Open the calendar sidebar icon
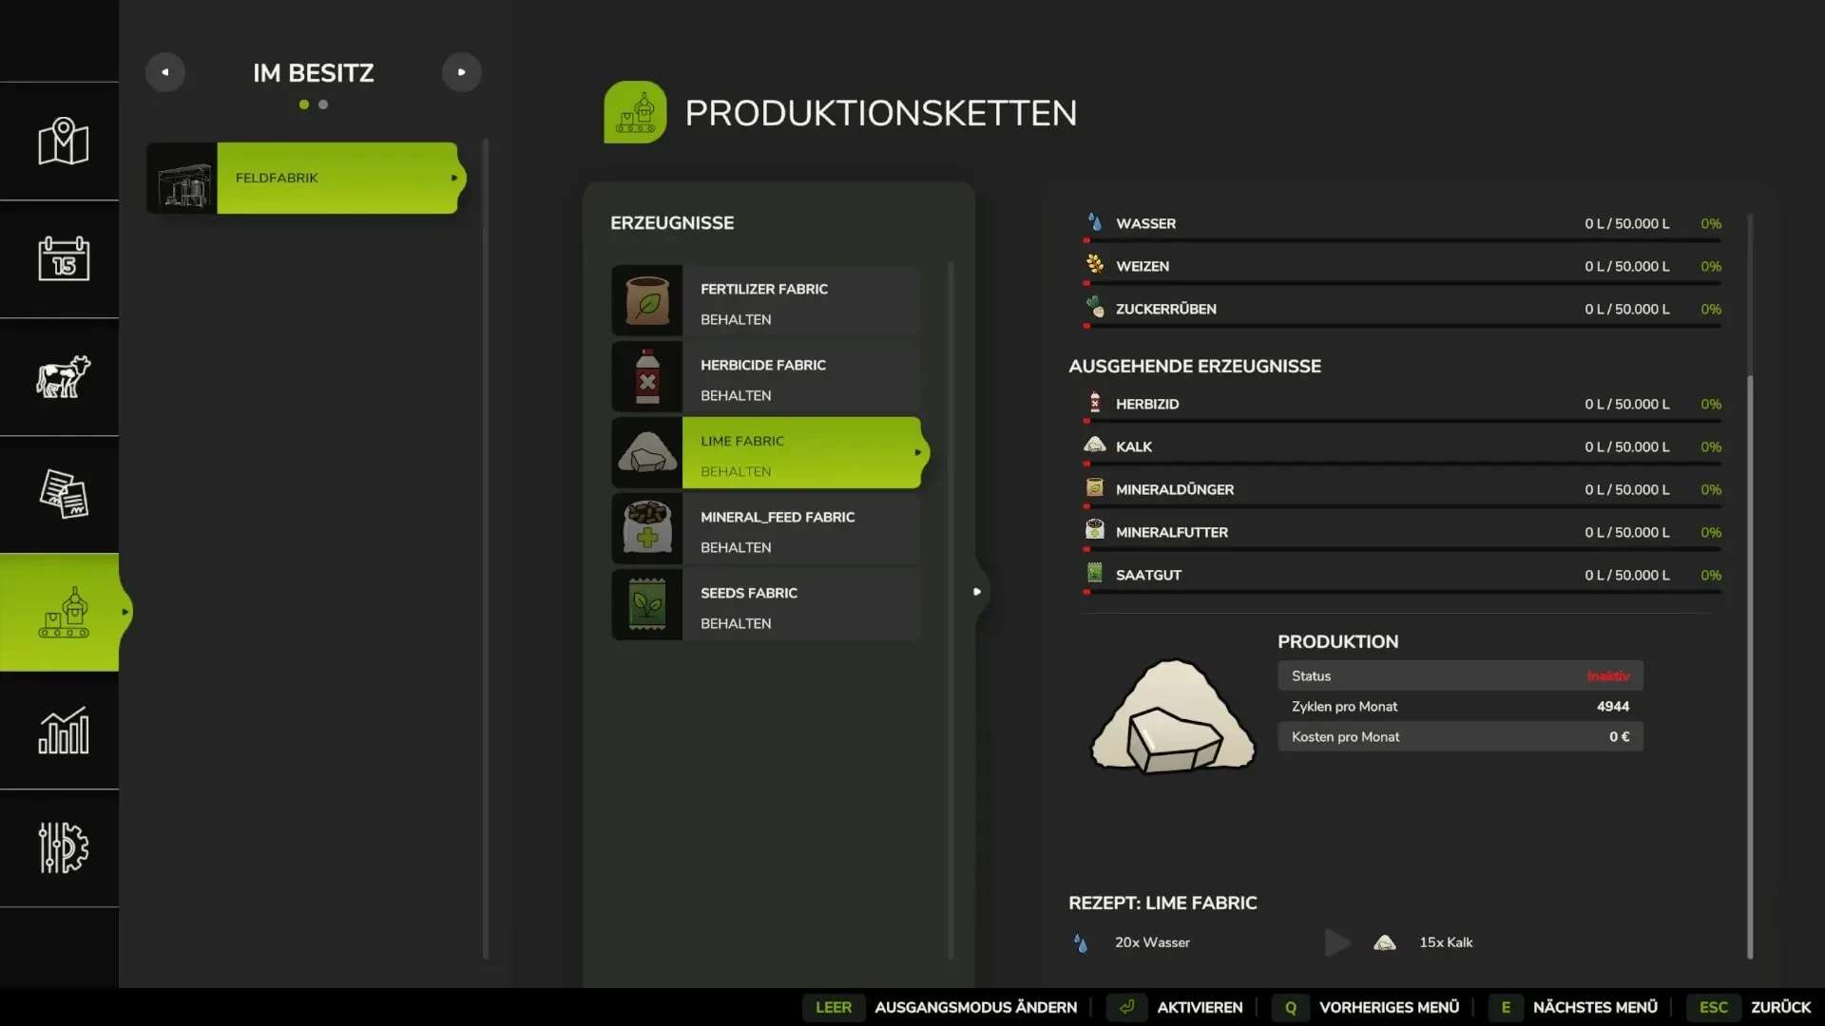This screenshot has height=1026, width=1825. tap(63, 258)
